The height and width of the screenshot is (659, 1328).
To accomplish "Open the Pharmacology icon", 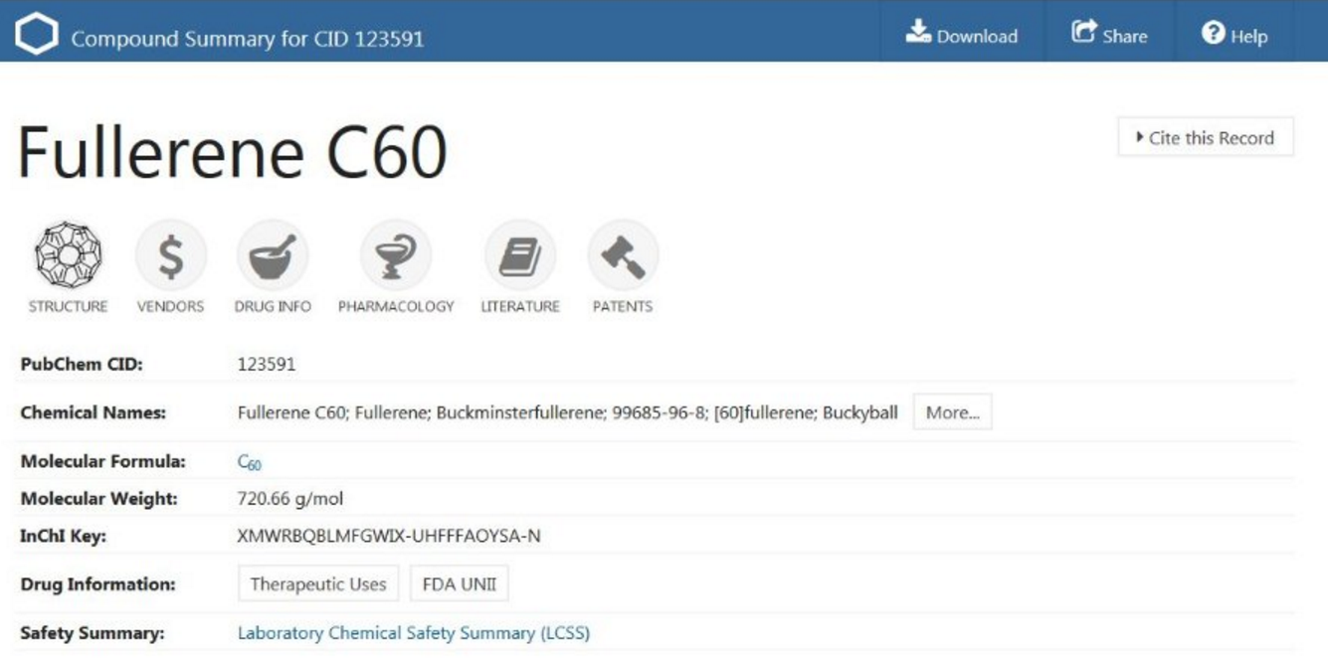I will pos(396,256).
